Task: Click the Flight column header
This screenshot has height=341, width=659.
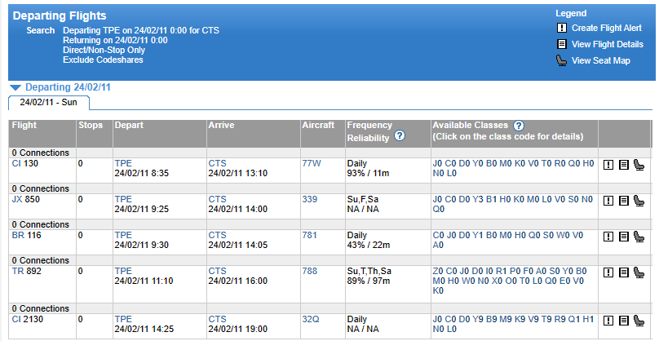Action: click(24, 125)
